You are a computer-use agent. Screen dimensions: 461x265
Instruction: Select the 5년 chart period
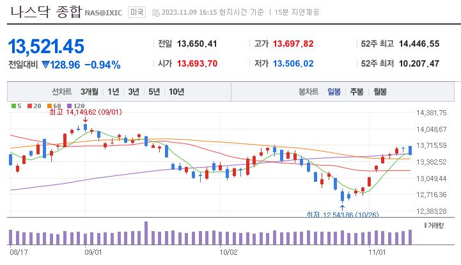tap(154, 92)
